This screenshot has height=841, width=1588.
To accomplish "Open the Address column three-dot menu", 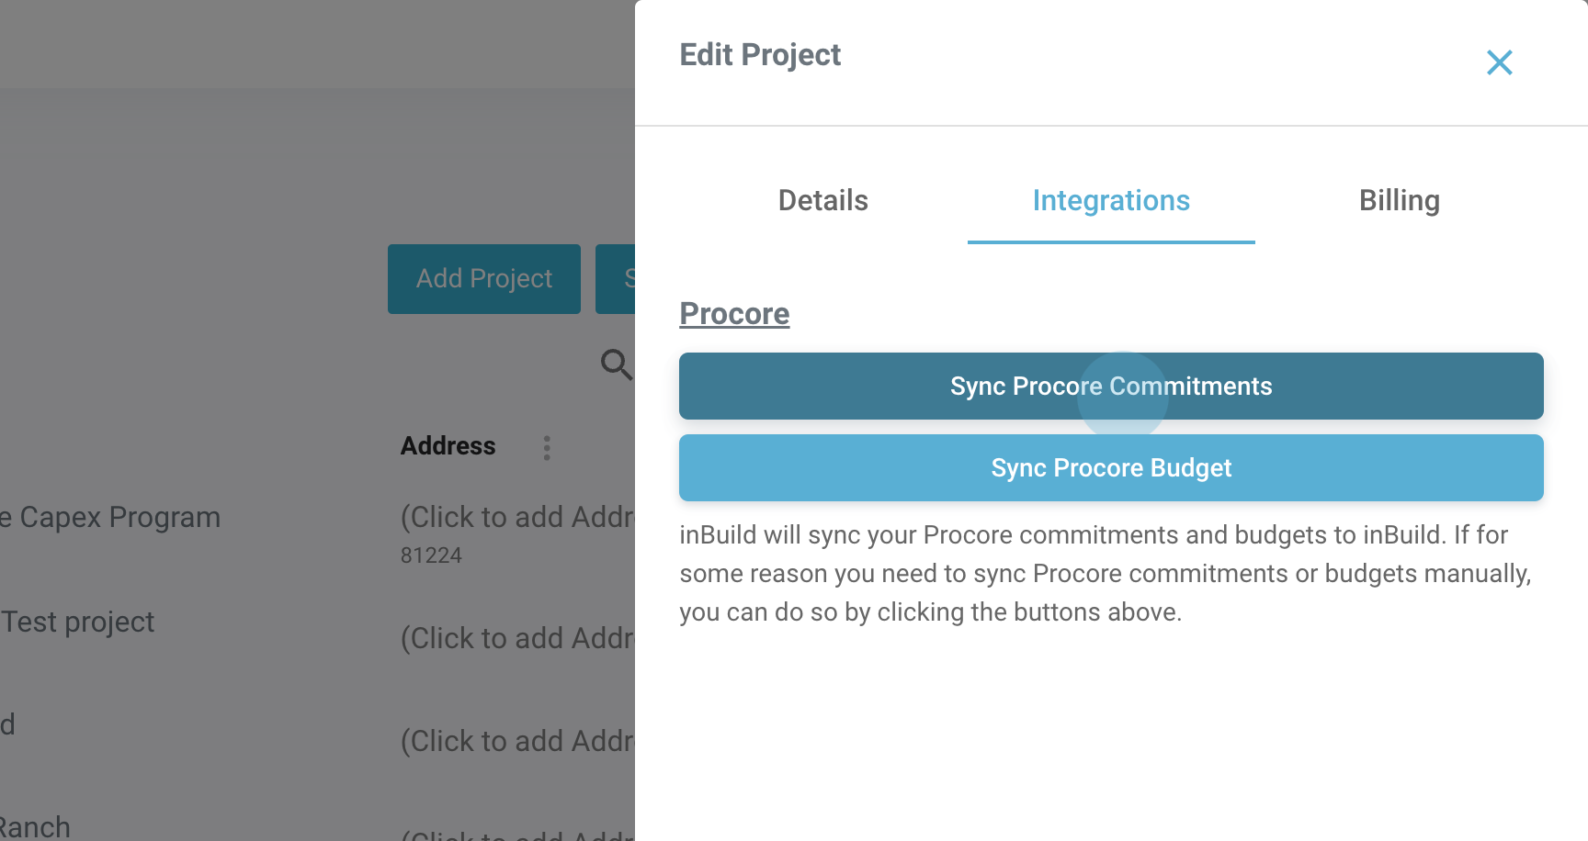I will pyautogui.click(x=547, y=448).
